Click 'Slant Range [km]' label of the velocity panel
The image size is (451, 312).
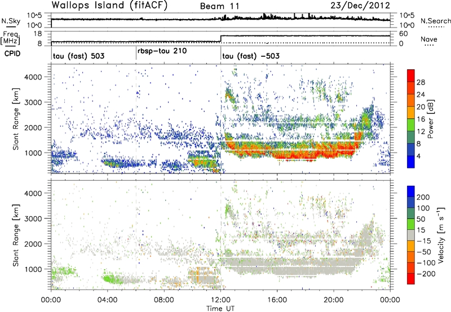pos(16,235)
